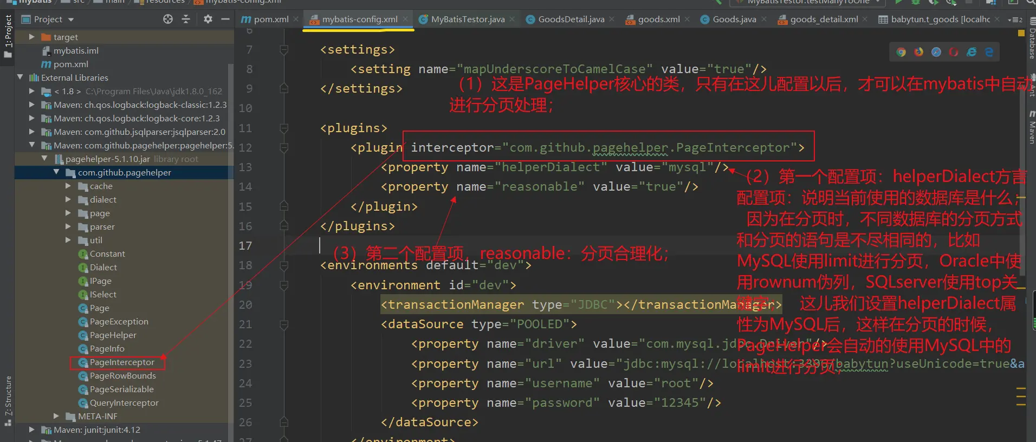Toggle fold marker at line 26
The width and height of the screenshot is (1036, 442).
click(x=284, y=422)
